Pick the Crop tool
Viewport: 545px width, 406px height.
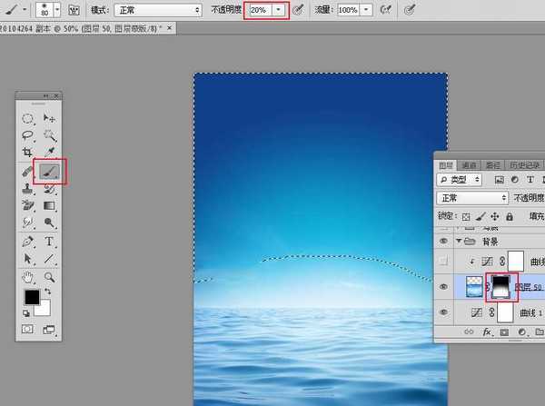click(28, 153)
